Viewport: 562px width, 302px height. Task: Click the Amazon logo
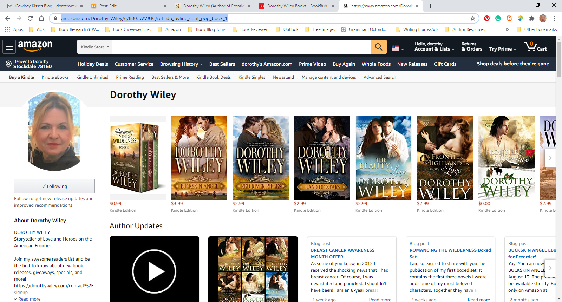[35, 46]
